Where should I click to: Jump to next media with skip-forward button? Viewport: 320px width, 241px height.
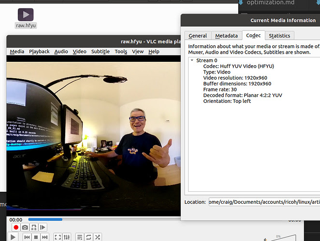tap(44, 237)
